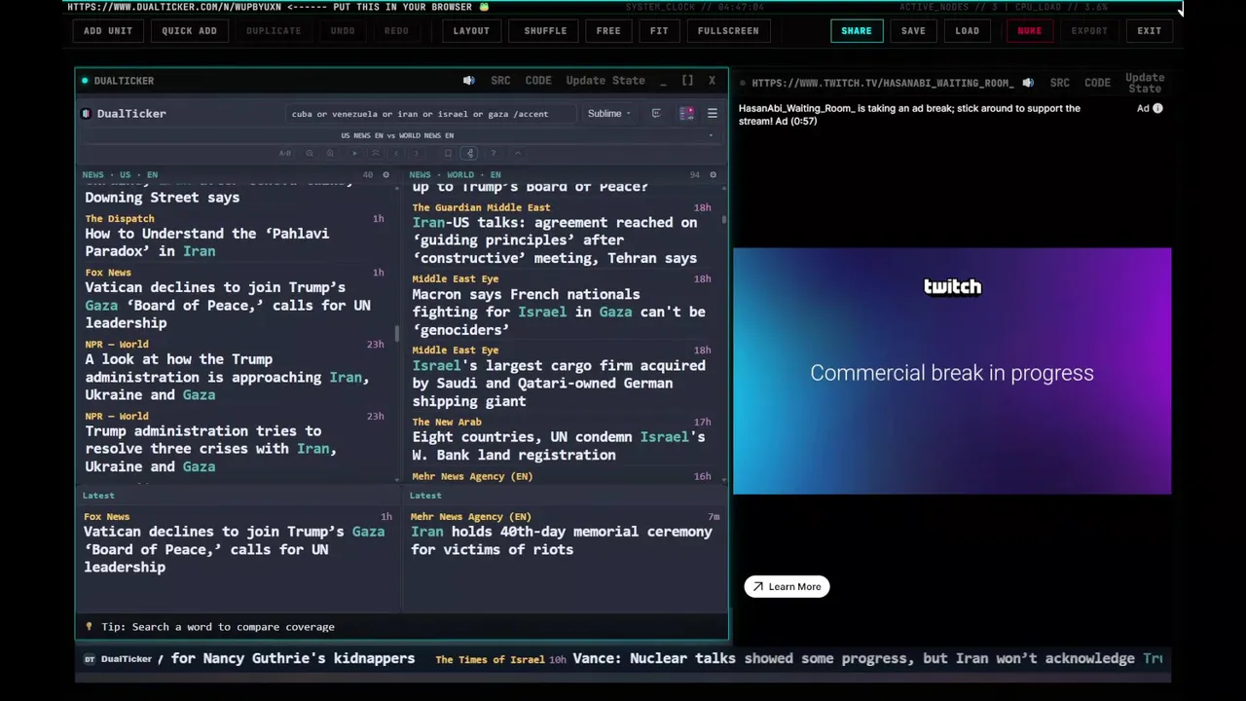Click SAVE in top toolbar
The height and width of the screenshot is (701, 1246).
[x=913, y=31]
